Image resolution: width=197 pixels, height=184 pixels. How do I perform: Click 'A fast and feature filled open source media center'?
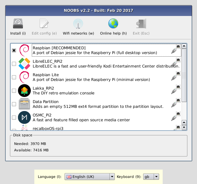[81, 120]
